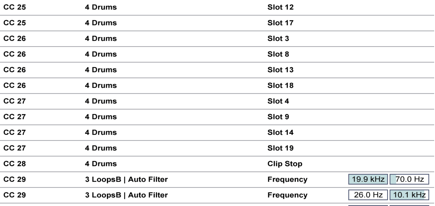This screenshot has width=435, height=206.
Task: Click the Slot 3 mapping entry
Action: [279, 39]
